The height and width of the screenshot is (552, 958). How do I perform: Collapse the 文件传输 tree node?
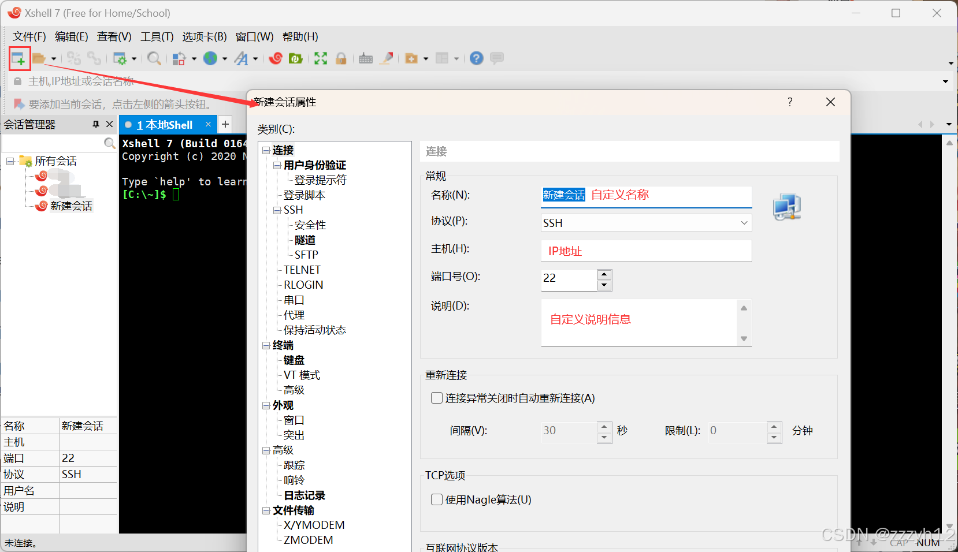click(x=266, y=510)
